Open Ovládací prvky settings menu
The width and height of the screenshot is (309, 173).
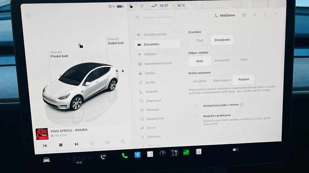click(x=152, y=34)
